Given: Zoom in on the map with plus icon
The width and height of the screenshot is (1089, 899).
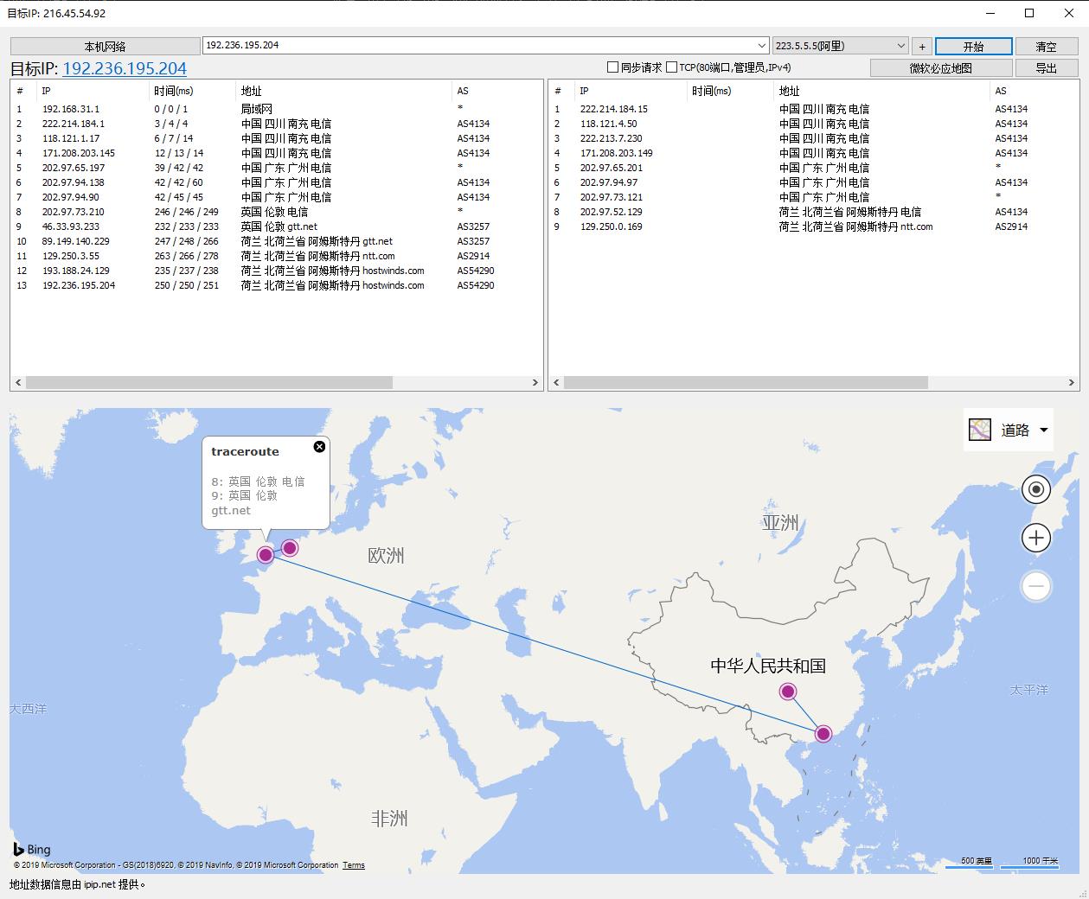Looking at the screenshot, I should (x=1035, y=538).
